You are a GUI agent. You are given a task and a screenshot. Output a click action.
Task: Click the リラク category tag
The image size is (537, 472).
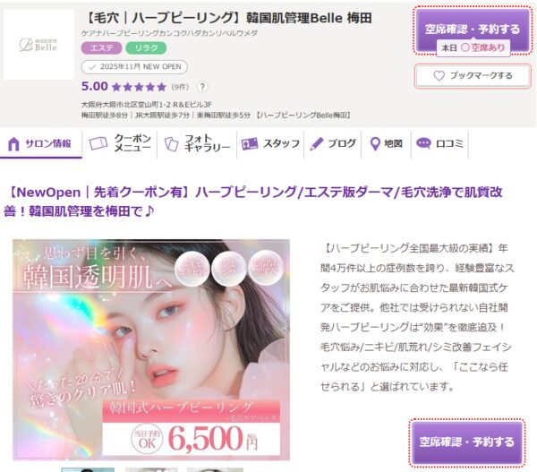(146, 48)
